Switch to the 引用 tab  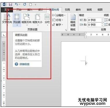tap(67, 10)
